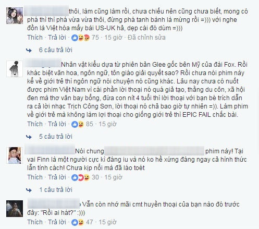
Task: Open reaction icons on the 30-reactions comment
Action: [81, 177]
